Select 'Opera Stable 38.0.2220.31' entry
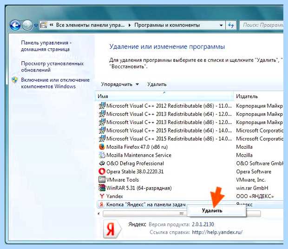Viewport: 288px width, 249px height. (135, 171)
